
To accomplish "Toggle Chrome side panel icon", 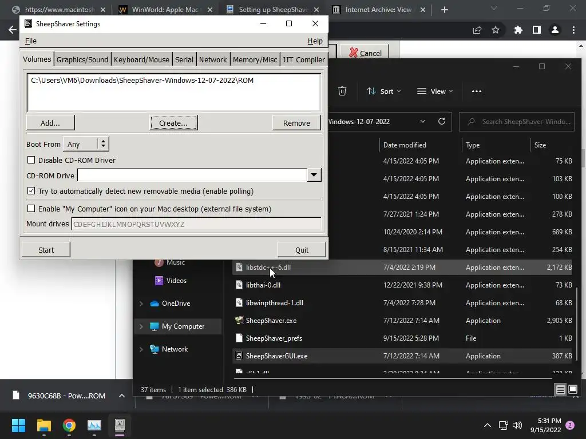I will click(537, 30).
